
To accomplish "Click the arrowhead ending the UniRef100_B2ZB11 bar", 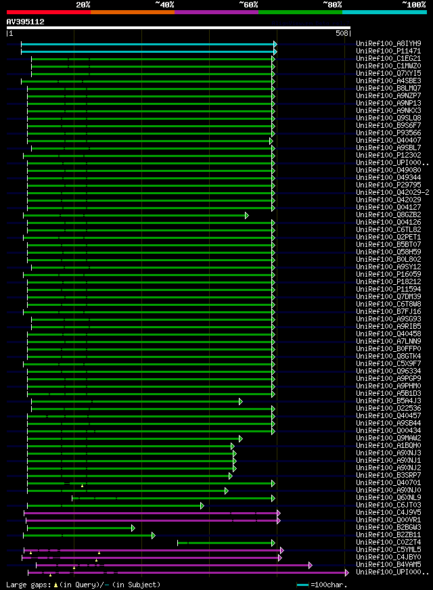I will click(x=154, y=535).
